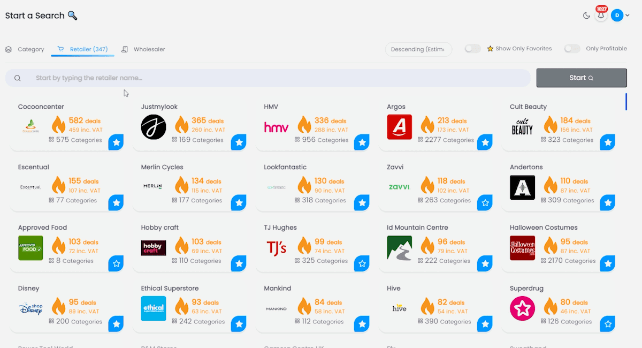
Task: Open Escentual 155 deals count
Action: tap(84, 181)
